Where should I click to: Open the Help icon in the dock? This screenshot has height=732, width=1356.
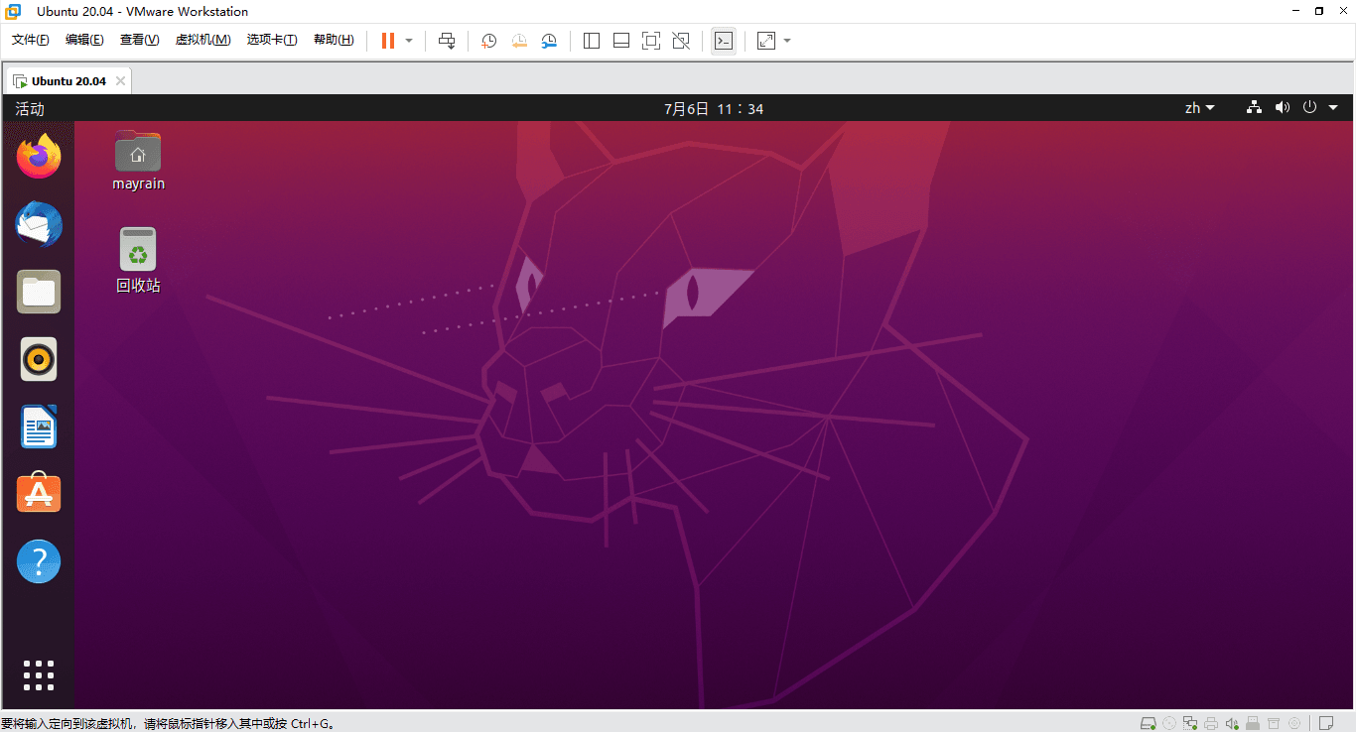click(x=39, y=561)
